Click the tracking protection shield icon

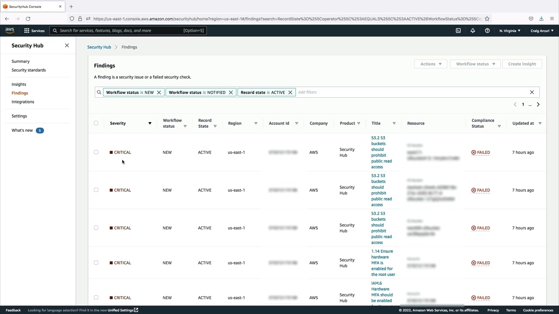tap(72, 19)
